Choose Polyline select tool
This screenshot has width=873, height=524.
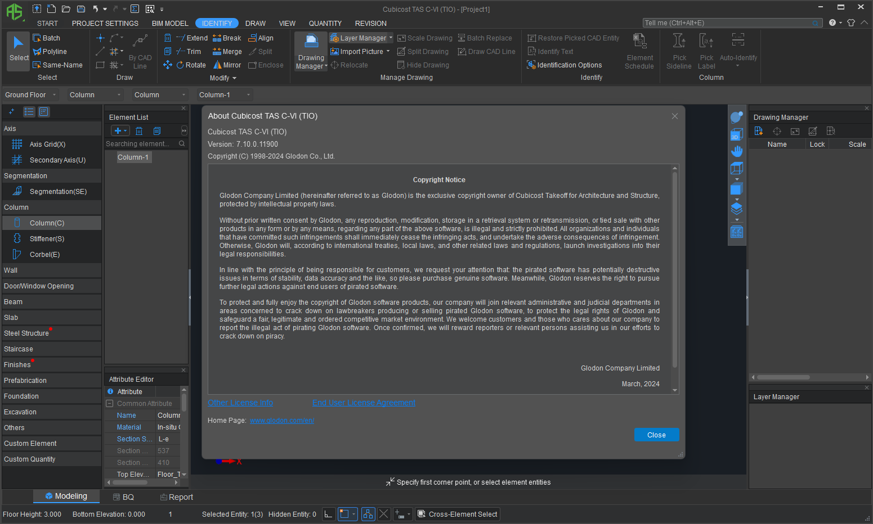point(50,52)
